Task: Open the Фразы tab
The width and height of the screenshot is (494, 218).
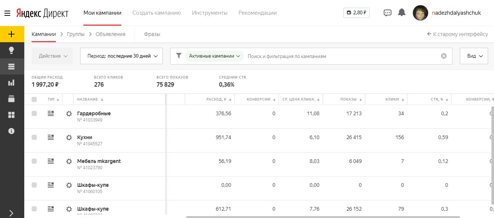Action: coord(152,34)
